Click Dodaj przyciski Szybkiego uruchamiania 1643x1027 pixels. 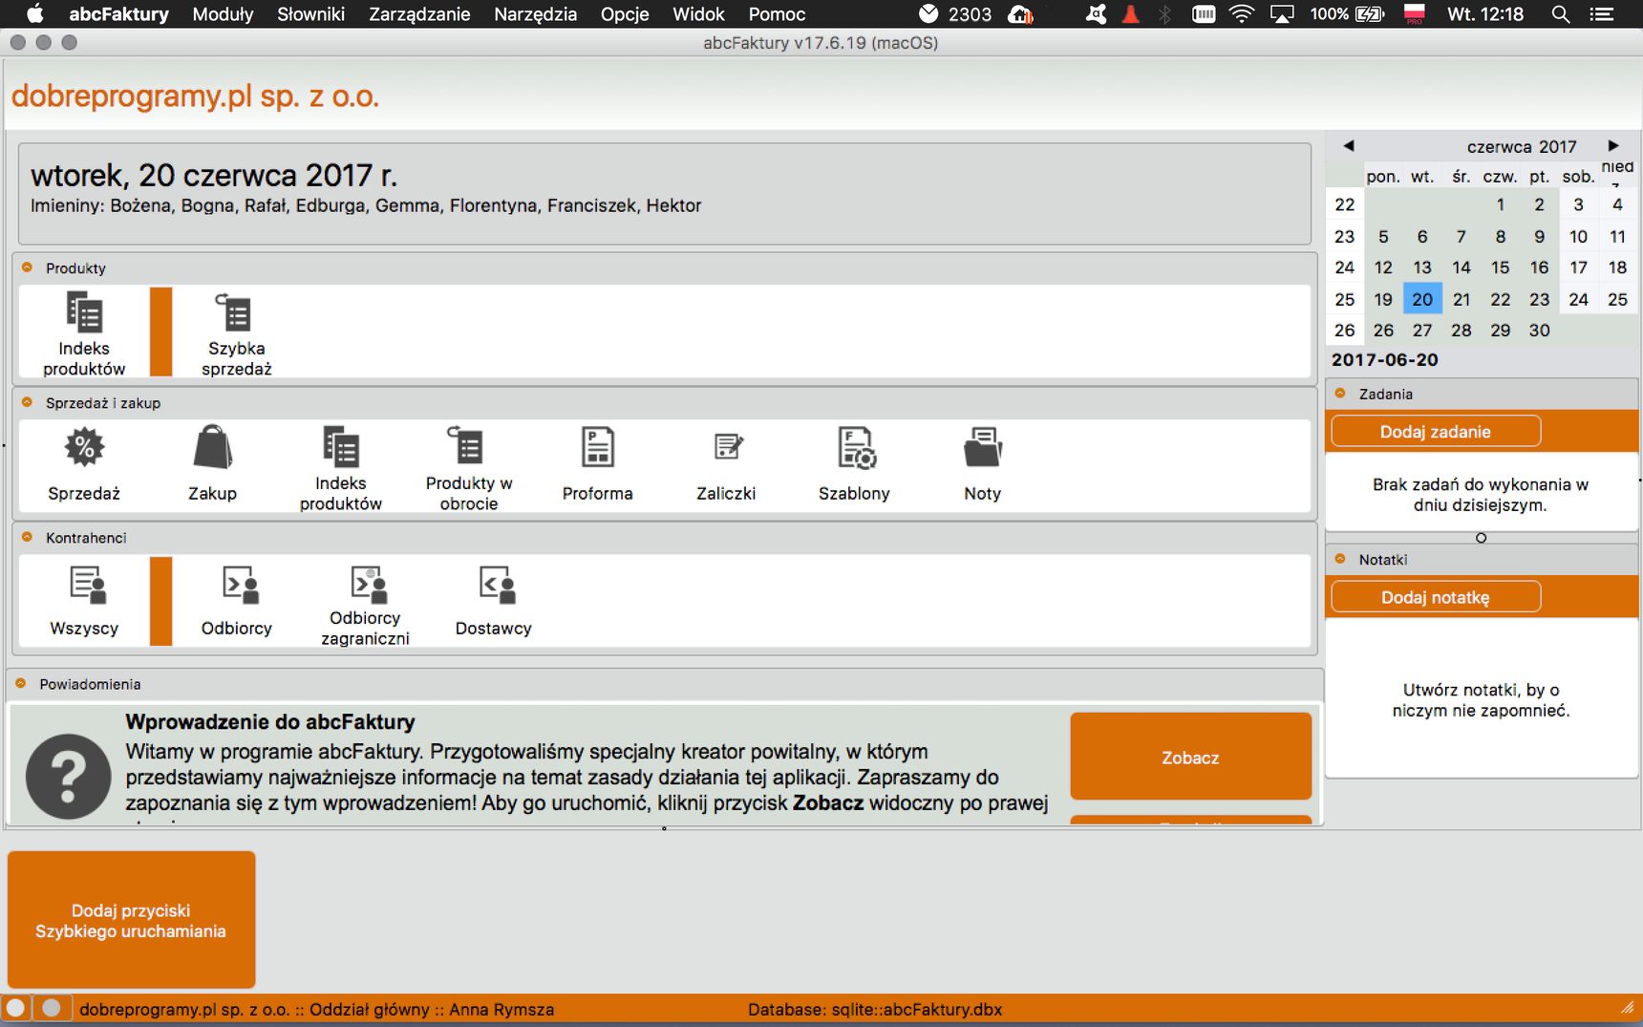pos(131,920)
